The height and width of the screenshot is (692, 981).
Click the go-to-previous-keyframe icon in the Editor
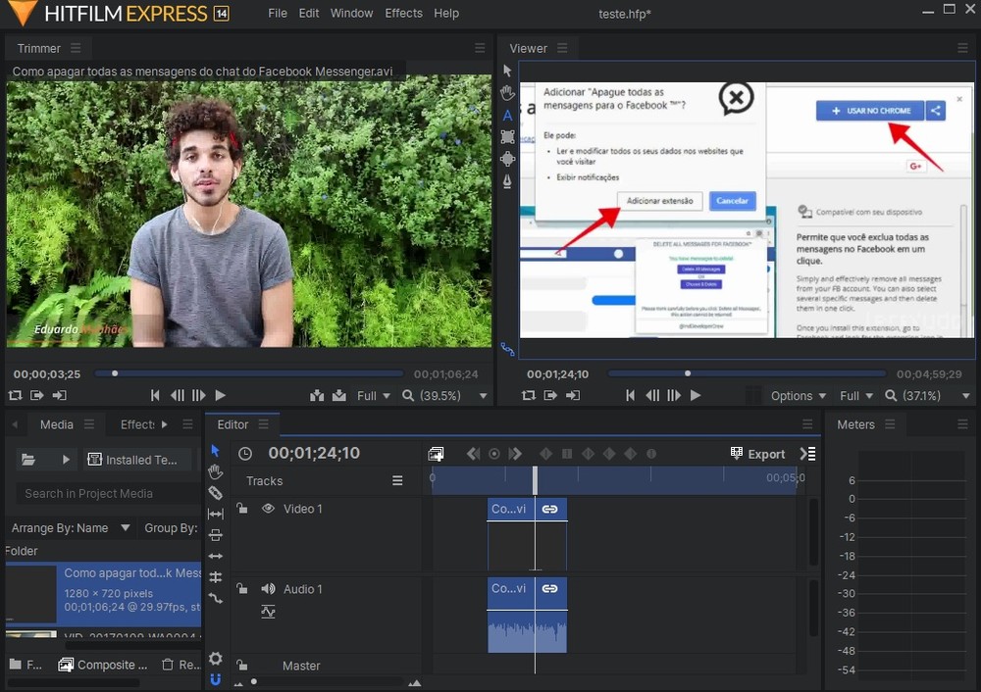click(473, 453)
